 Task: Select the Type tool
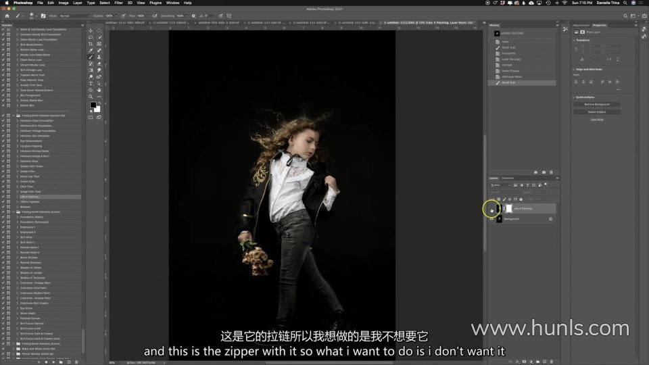coord(91,84)
